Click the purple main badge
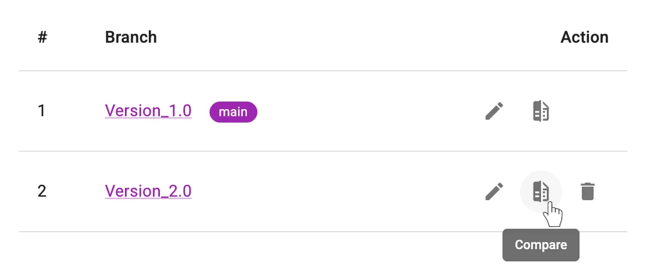The image size is (649, 272). [233, 112]
